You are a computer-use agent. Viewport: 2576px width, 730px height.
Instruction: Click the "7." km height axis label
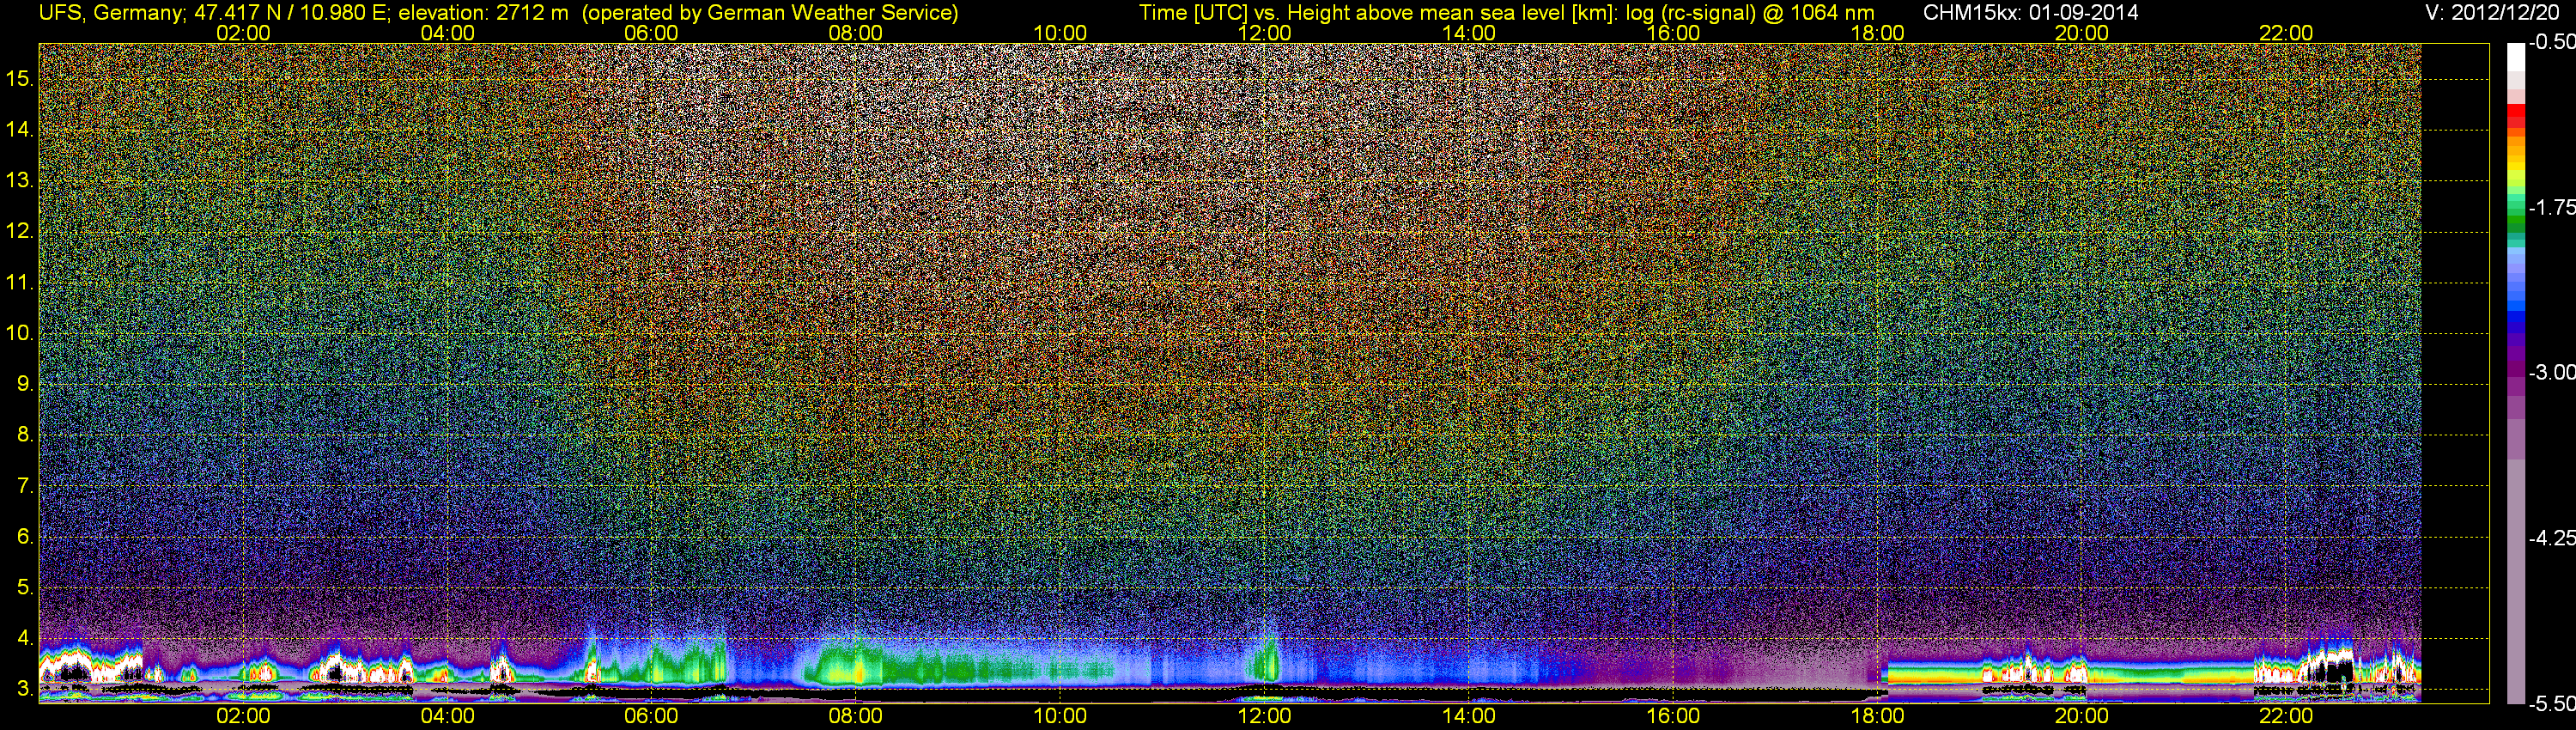(25, 486)
